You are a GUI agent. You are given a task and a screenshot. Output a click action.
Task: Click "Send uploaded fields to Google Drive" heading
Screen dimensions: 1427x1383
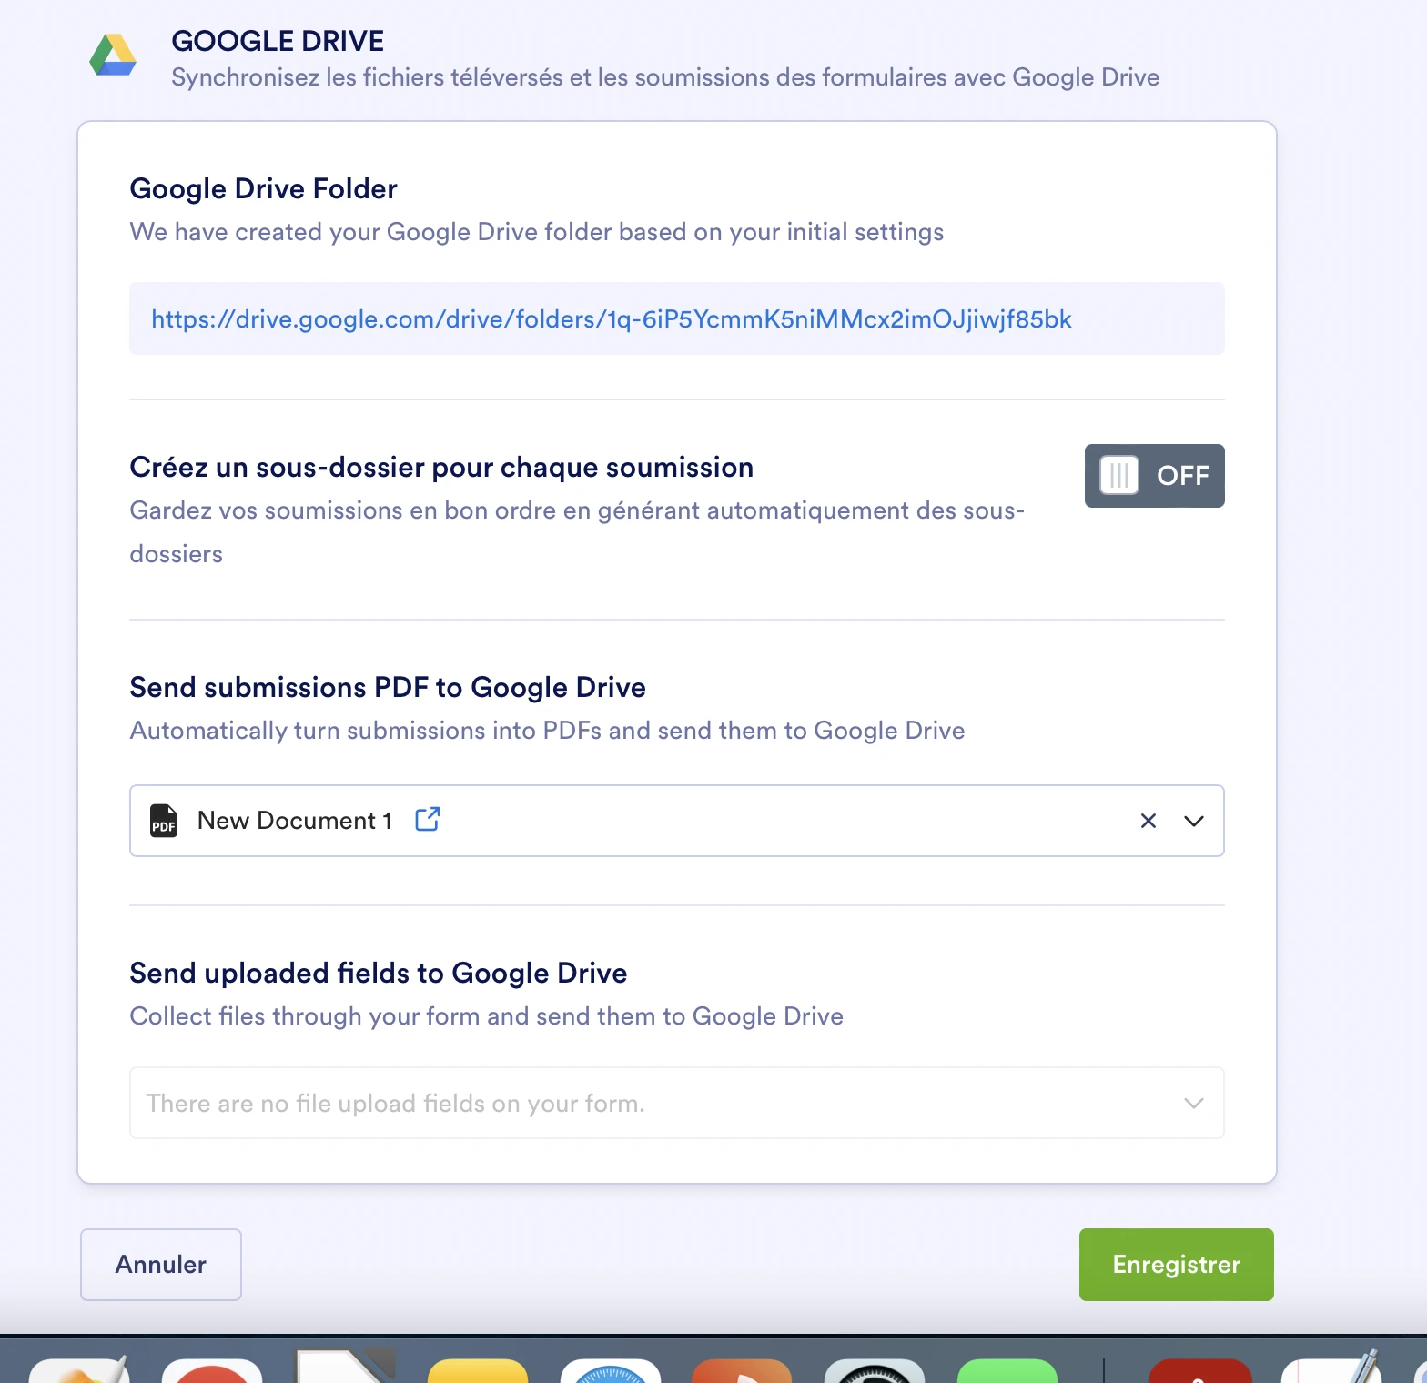tap(379, 973)
